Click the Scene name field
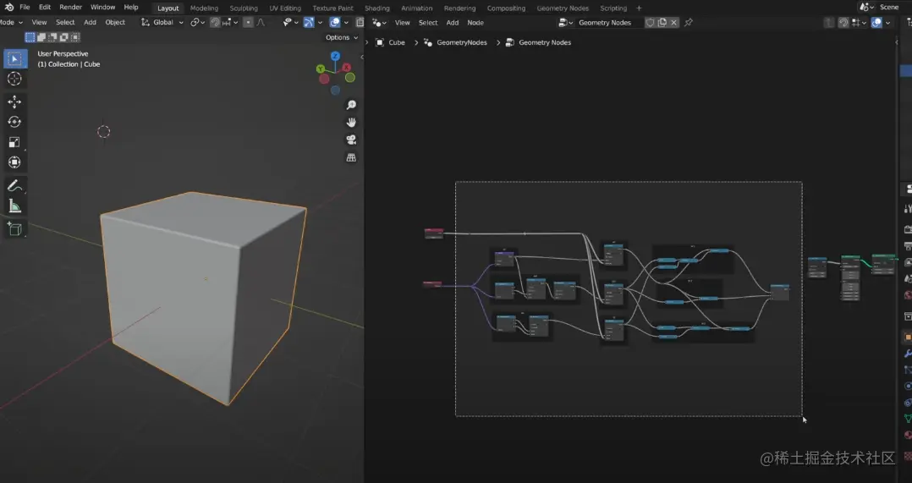Viewport: 912px width, 483px height. click(894, 7)
